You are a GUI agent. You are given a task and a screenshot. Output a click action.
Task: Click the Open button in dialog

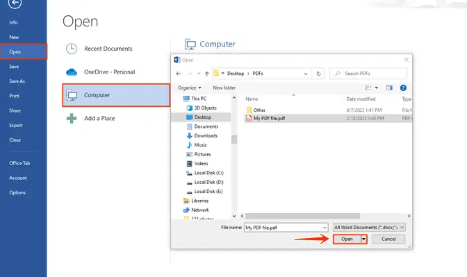click(347, 240)
